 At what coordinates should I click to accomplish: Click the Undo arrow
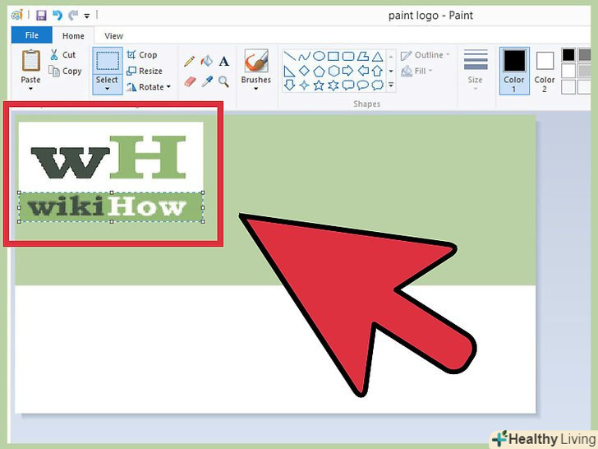coord(57,16)
